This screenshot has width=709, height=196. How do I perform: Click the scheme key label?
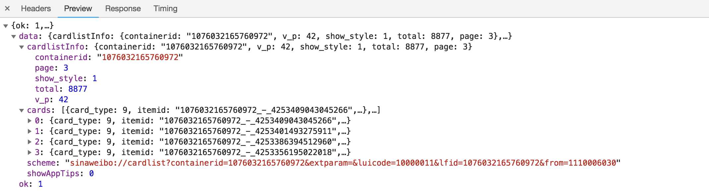pos(41,163)
